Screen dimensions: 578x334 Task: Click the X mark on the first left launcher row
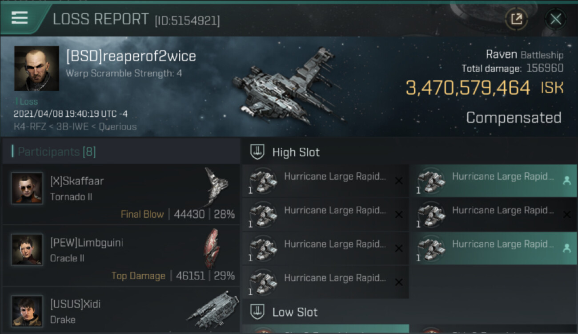tap(399, 181)
